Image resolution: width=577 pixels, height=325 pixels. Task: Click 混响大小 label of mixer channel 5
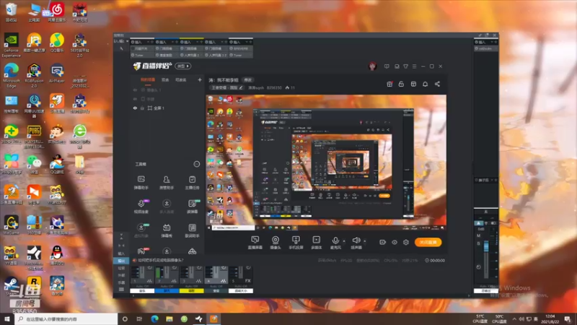click(241, 291)
